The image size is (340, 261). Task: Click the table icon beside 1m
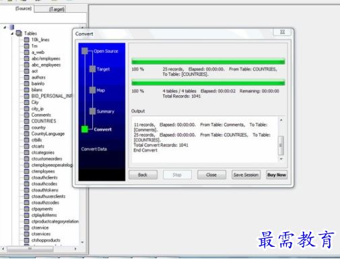(27, 46)
